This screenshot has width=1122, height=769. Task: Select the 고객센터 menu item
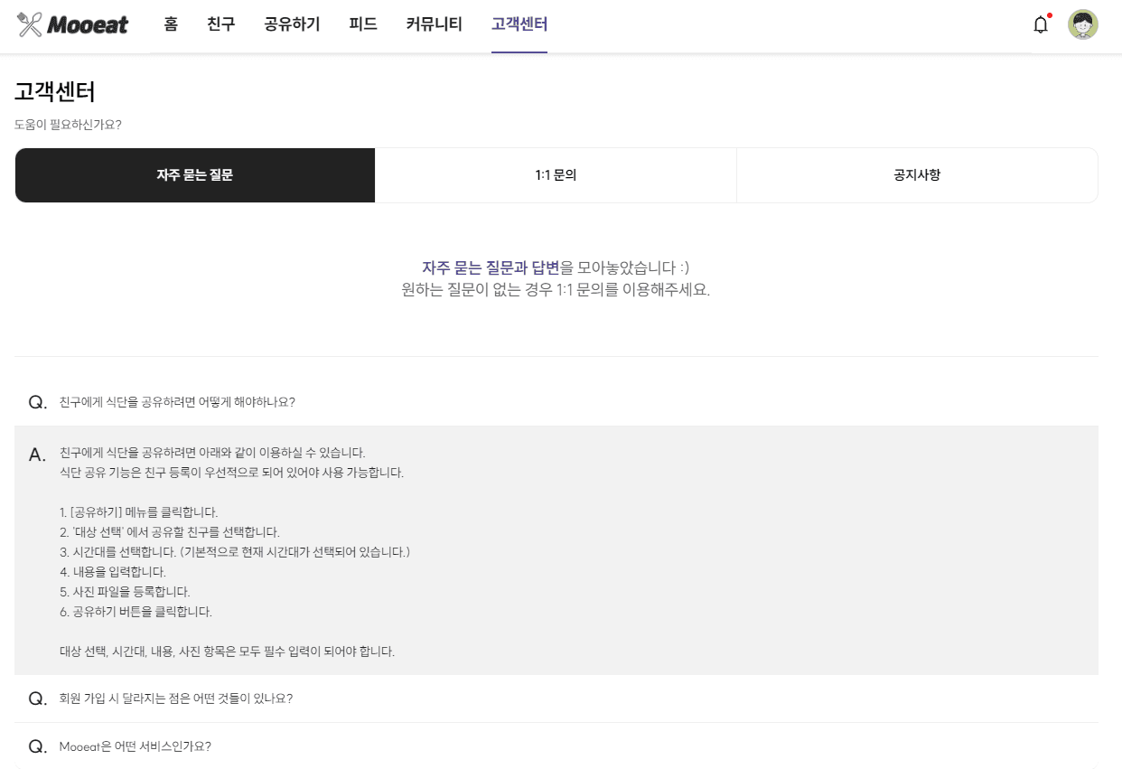[x=519, y=24]
